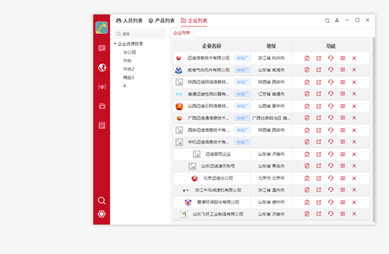Select the 企业列表 sub-tab above the table
This screenshot has height=254, width=389.
click(x=181, y=33)
